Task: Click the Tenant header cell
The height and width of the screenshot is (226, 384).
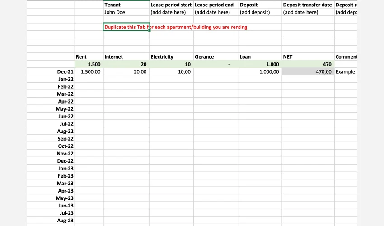Action: click(126, 5)
